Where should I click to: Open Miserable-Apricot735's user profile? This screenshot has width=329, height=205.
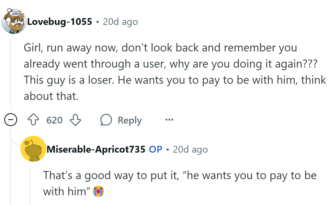coord(96,149)
